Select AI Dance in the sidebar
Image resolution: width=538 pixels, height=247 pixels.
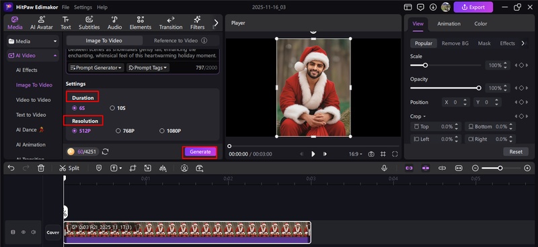(31, 130)
